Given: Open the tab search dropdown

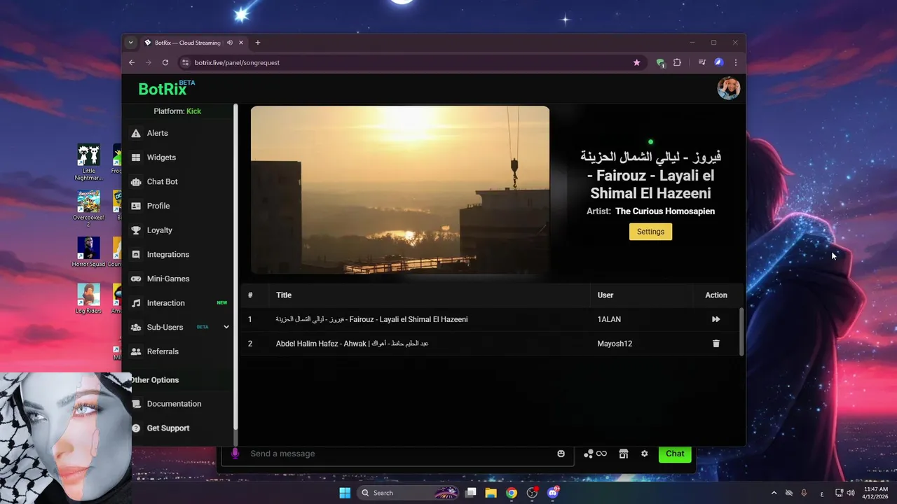Looking at the screenshot, I should [x=130, y=43].
